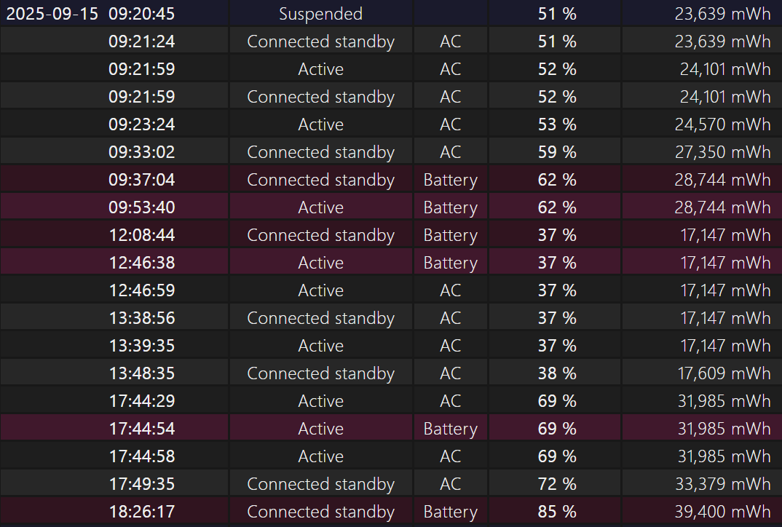
Task: Select the 17:44:58 timestamp
Action: 142,456
